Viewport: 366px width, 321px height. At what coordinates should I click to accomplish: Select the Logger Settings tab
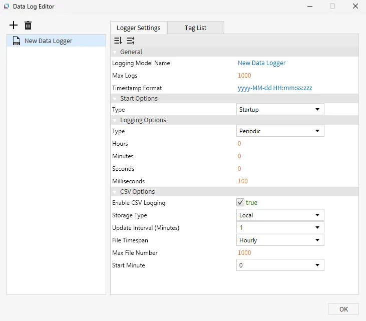(x=138, y=28)
